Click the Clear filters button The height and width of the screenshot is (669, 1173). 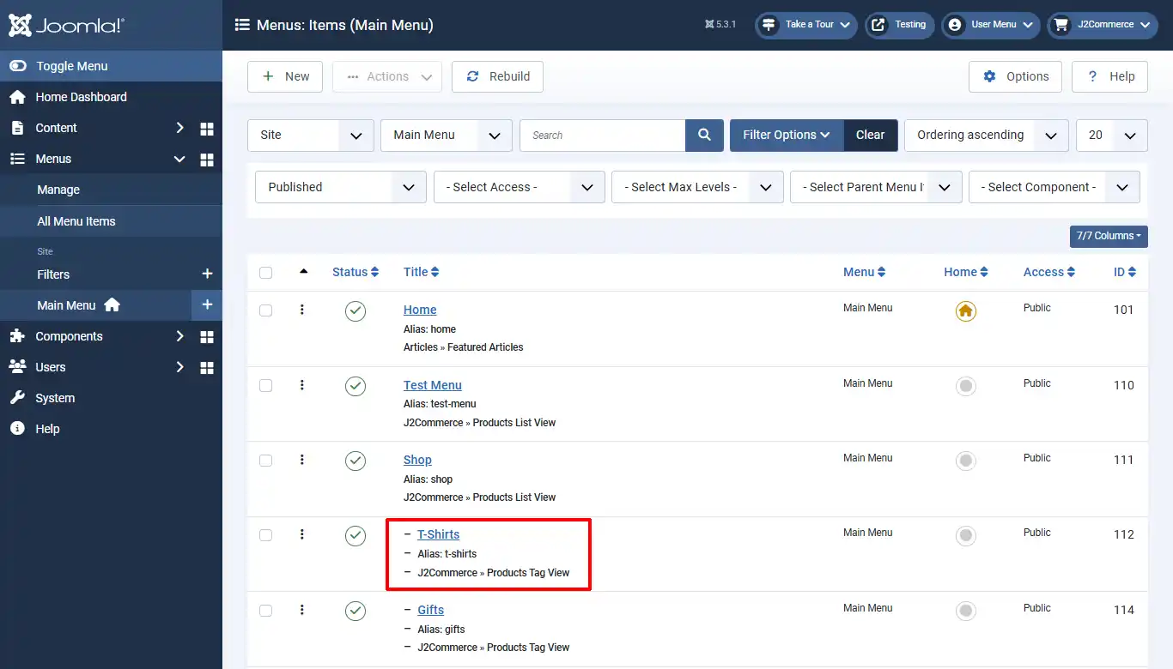click(871, 136)
